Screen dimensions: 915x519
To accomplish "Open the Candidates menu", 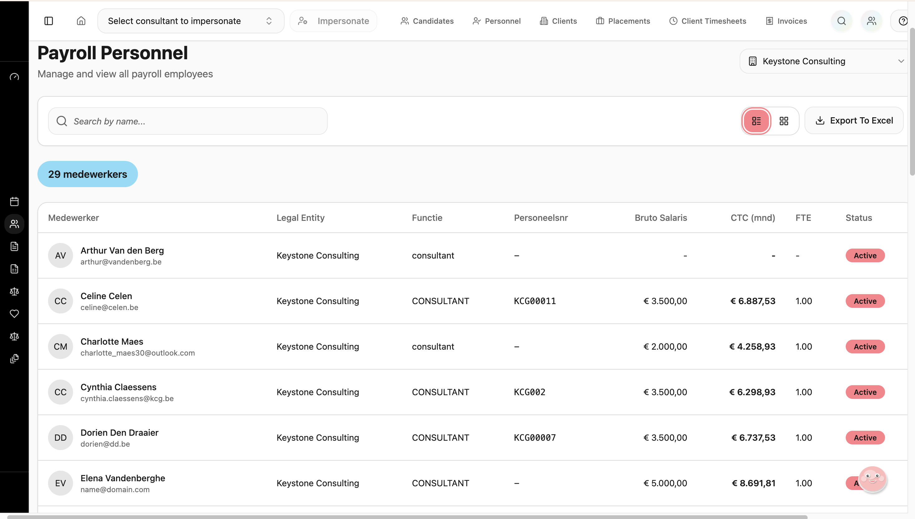I will point(427,21).
